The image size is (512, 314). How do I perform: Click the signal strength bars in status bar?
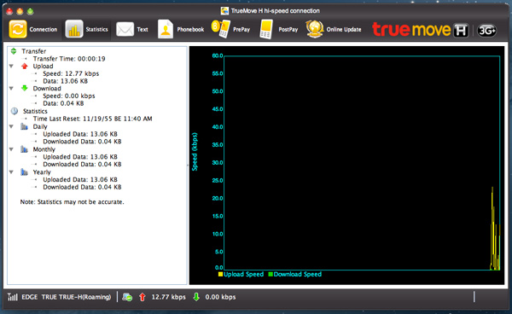(x=13, y=297)
